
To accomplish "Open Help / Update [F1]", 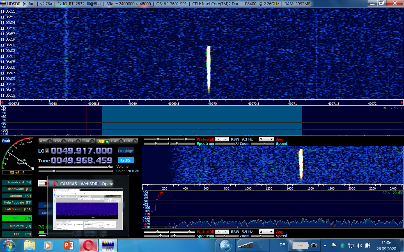I will 17,202.
